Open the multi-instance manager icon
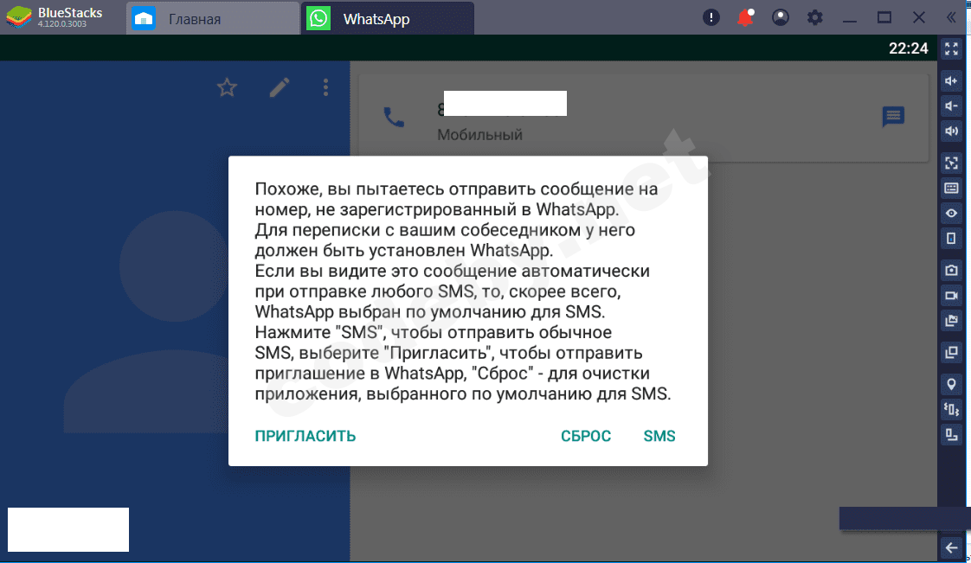The height and width of the screenshot is (563, 971). 951,353
